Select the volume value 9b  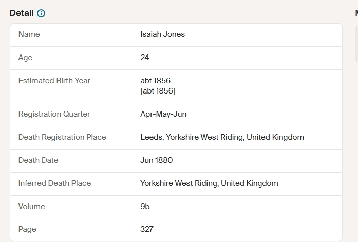(x=145, y=207)
